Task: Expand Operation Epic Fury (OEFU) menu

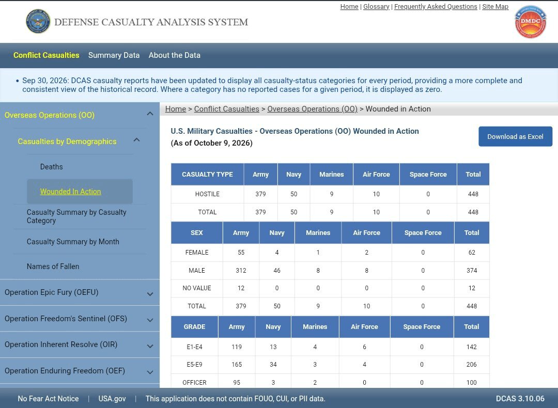Action: coord(150,294)
